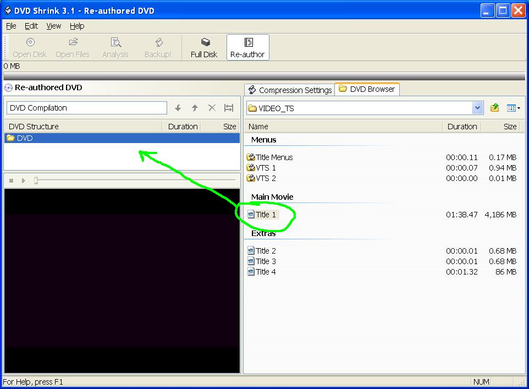Screen dimensions: 529x389
Task: Click the preview seek slider handle
Action: [36, 180]
